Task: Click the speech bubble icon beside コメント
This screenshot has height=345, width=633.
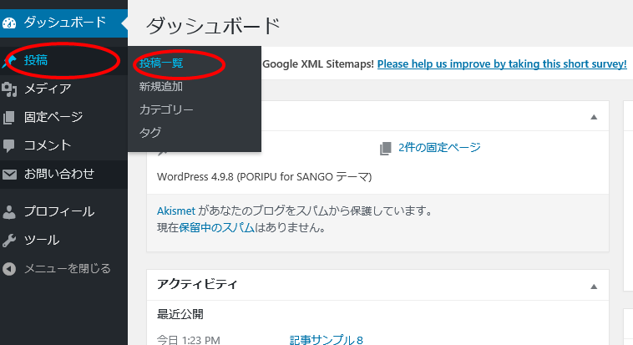Action: click(9, 146)
